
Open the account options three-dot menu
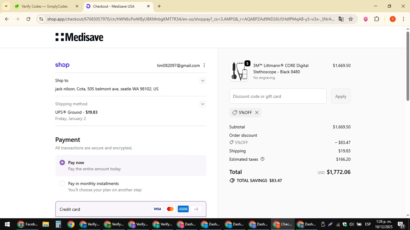[204, 65]
